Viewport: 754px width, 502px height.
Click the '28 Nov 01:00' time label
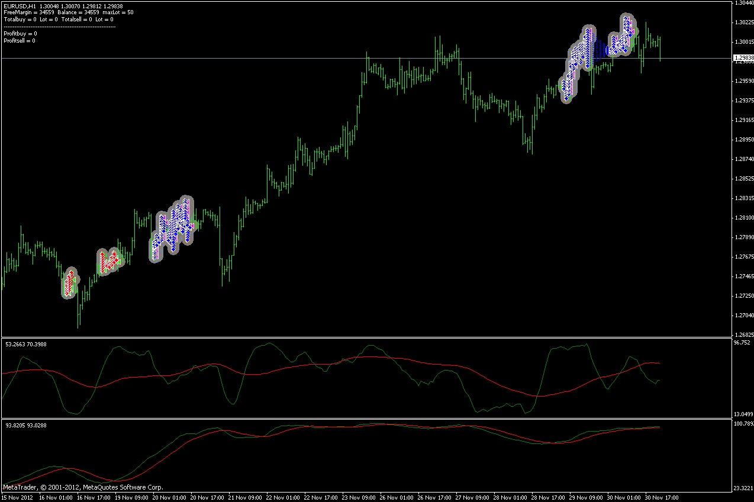tap(510, 498)
